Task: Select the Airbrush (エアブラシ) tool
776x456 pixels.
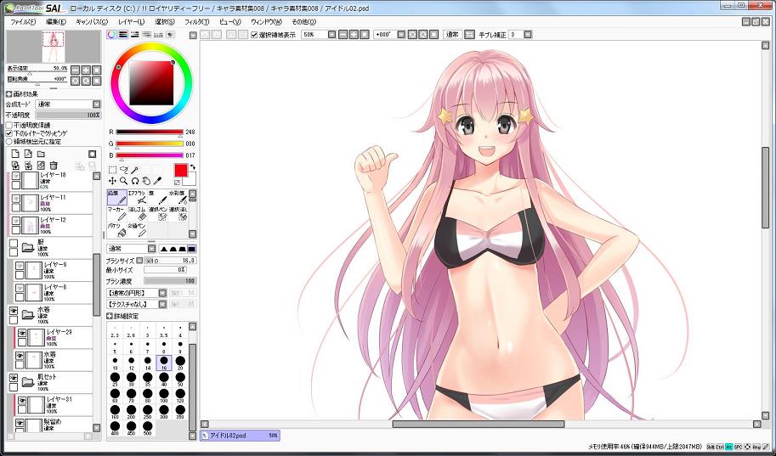Action: coord(139,197)
